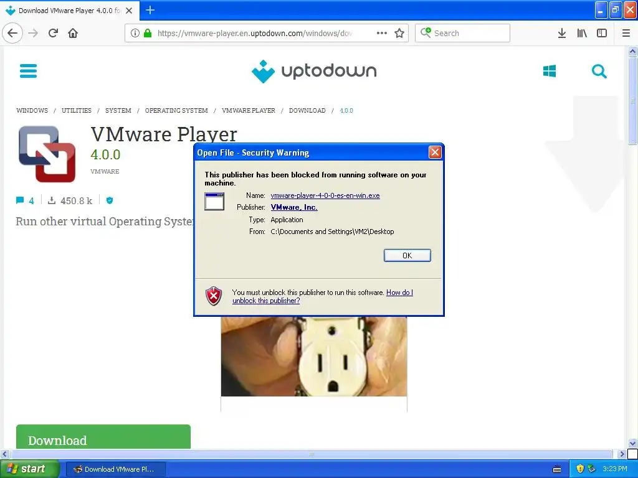Image resolution: width=638 pixels, height=478 pixels.
Task: Open the DOWNLOAD breadcrumb
Action: tap(307, 111)
